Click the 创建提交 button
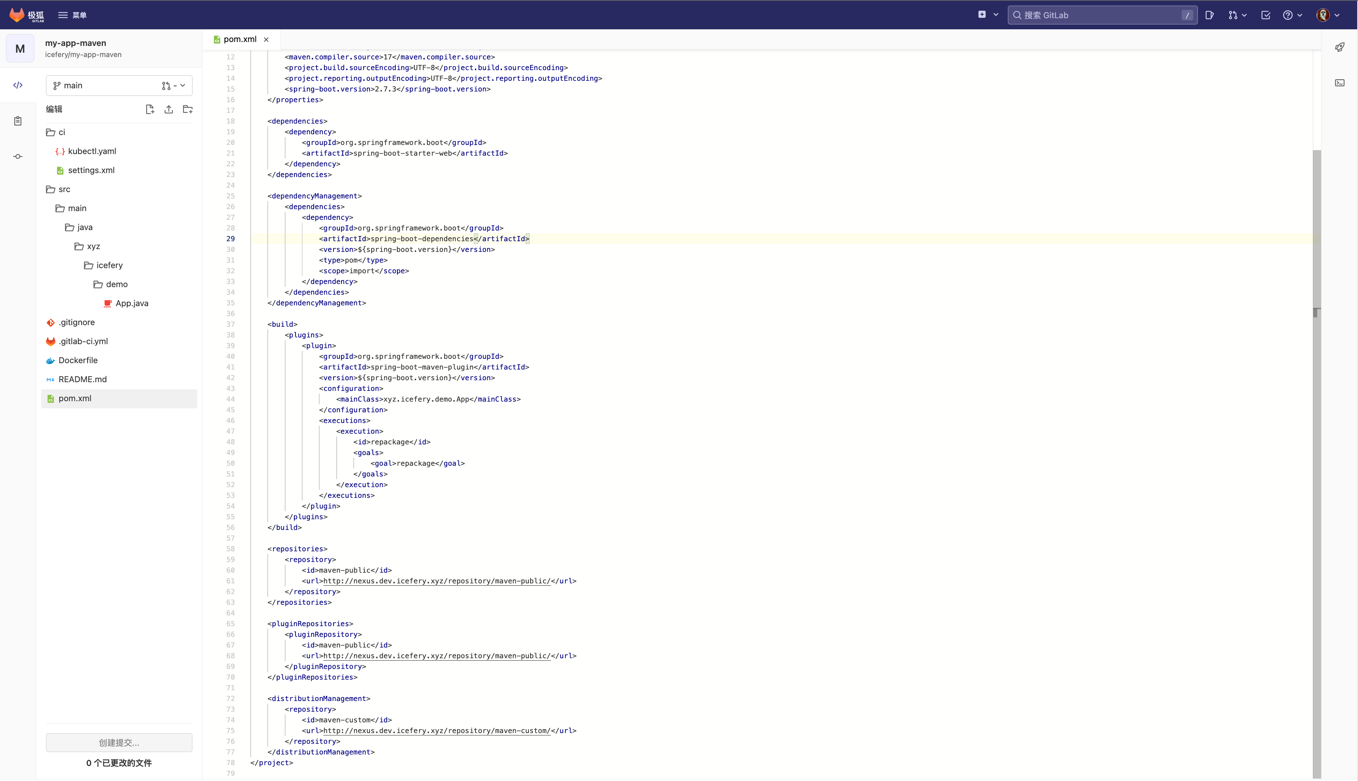This screenshot has width=1358, height=781. (x=118, y=742)
